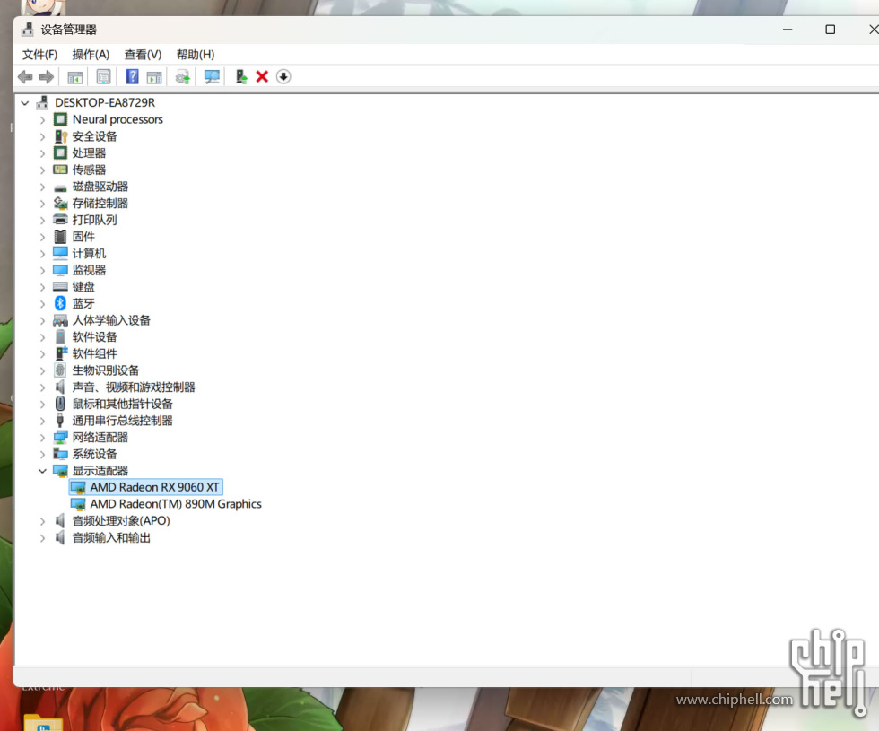
Task: Select the 生物识别设备 tree row
Action: click(106, 370)
